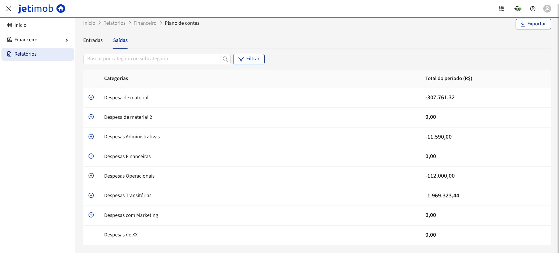
Task: Open the support headset icon
Action: coord(517,9)
